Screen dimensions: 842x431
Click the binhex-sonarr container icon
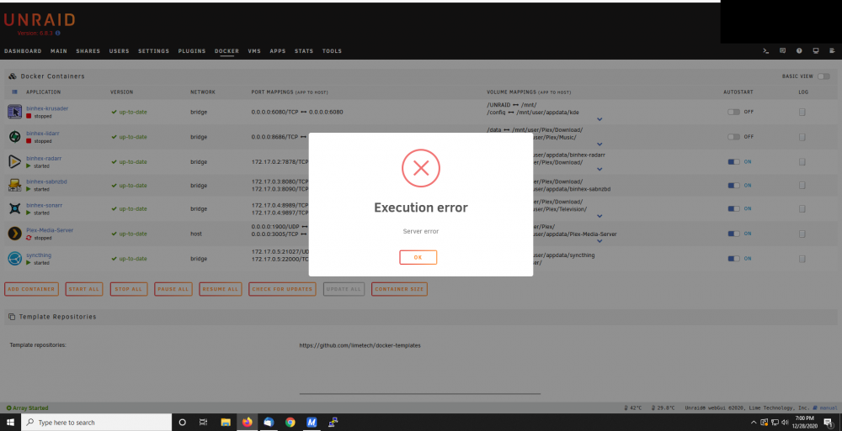[x=14, y=208]
